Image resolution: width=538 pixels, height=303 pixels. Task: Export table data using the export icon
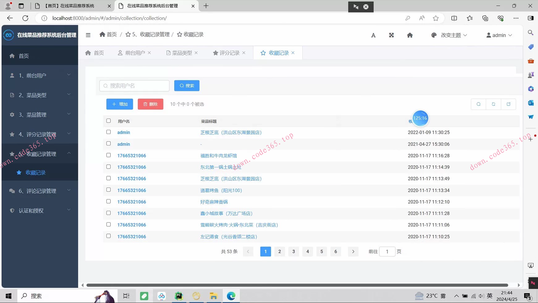click(x=508, y=104)
